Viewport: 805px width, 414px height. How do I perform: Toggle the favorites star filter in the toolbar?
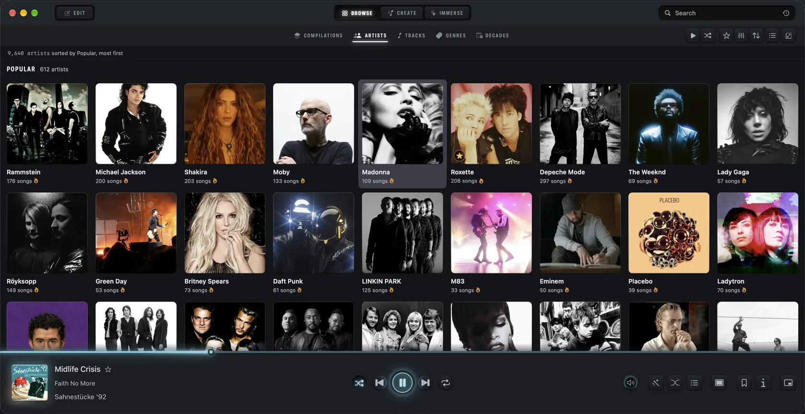[726, 35]
